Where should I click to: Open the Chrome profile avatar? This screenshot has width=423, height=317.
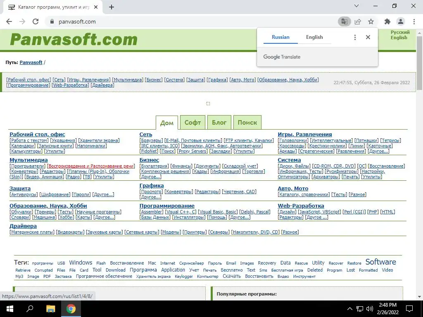pyautogui.click(x=401, y=21)
